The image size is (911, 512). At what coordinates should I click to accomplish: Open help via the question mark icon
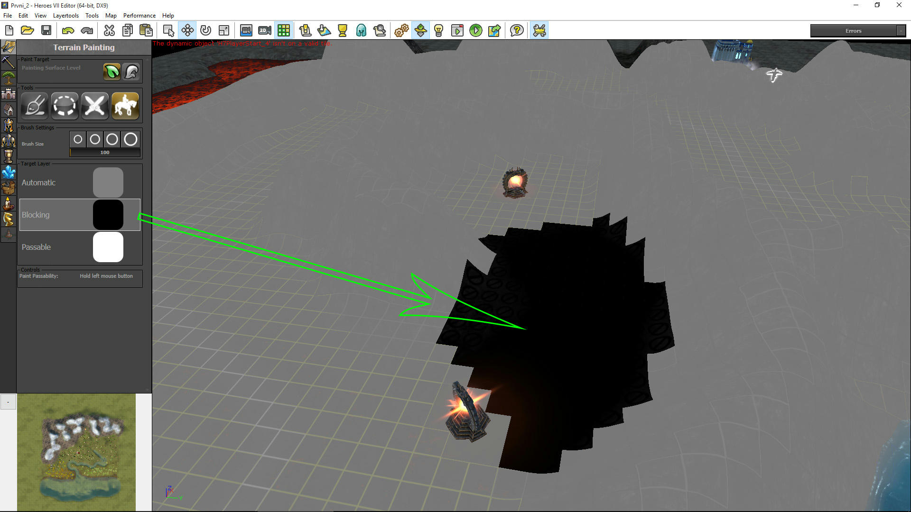[x=517, y=31]
